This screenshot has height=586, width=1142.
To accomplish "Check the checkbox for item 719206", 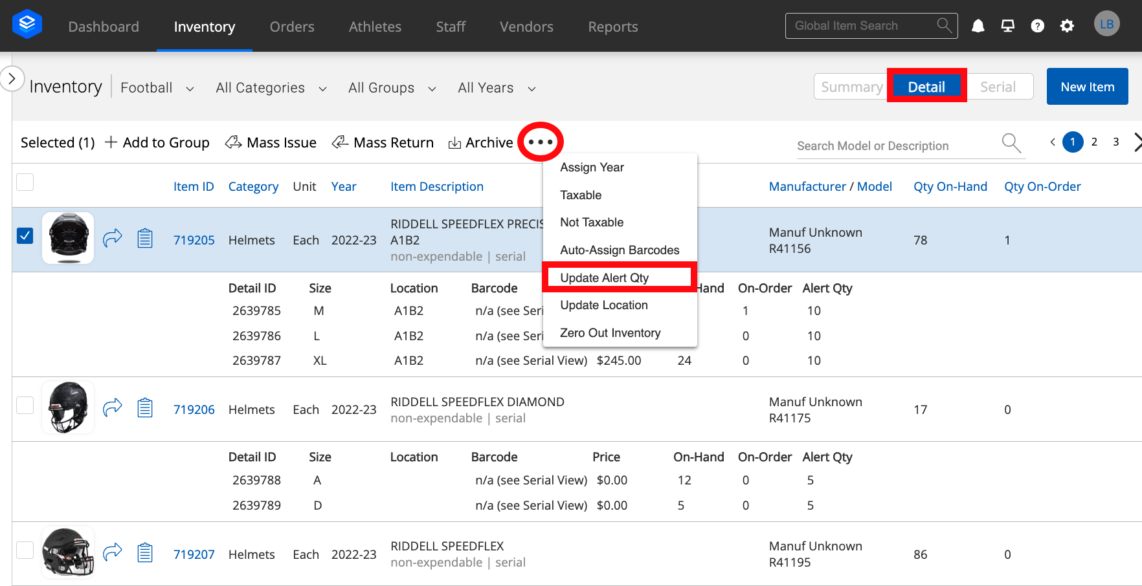I will tap(25, 405).
